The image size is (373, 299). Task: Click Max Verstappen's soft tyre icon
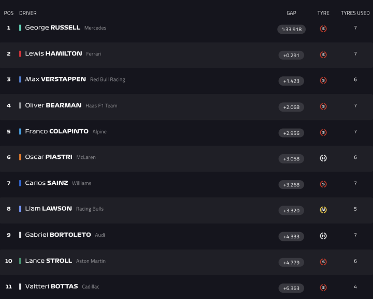[323, 80]
